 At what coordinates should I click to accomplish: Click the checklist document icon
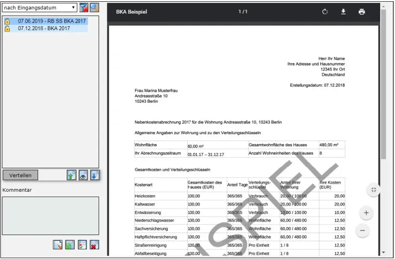[x=82, y=245]
